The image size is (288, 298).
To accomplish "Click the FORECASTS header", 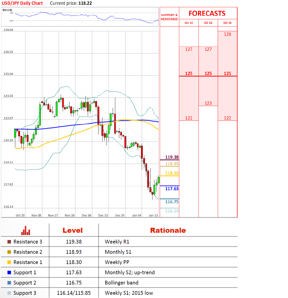I will 207,13.
